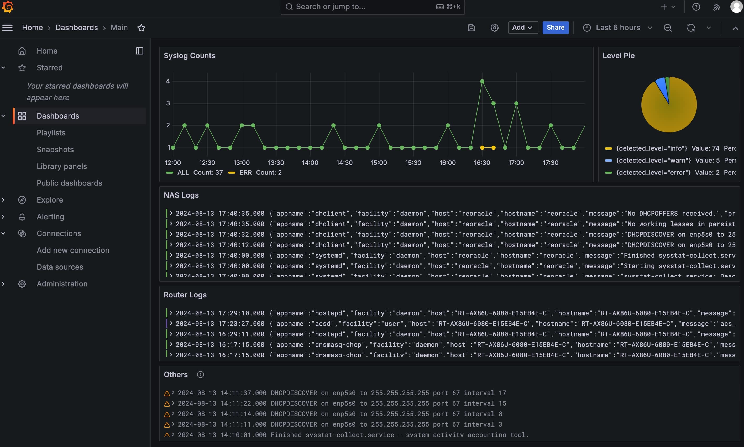Click the Administration gear icon

click(22, 284)
